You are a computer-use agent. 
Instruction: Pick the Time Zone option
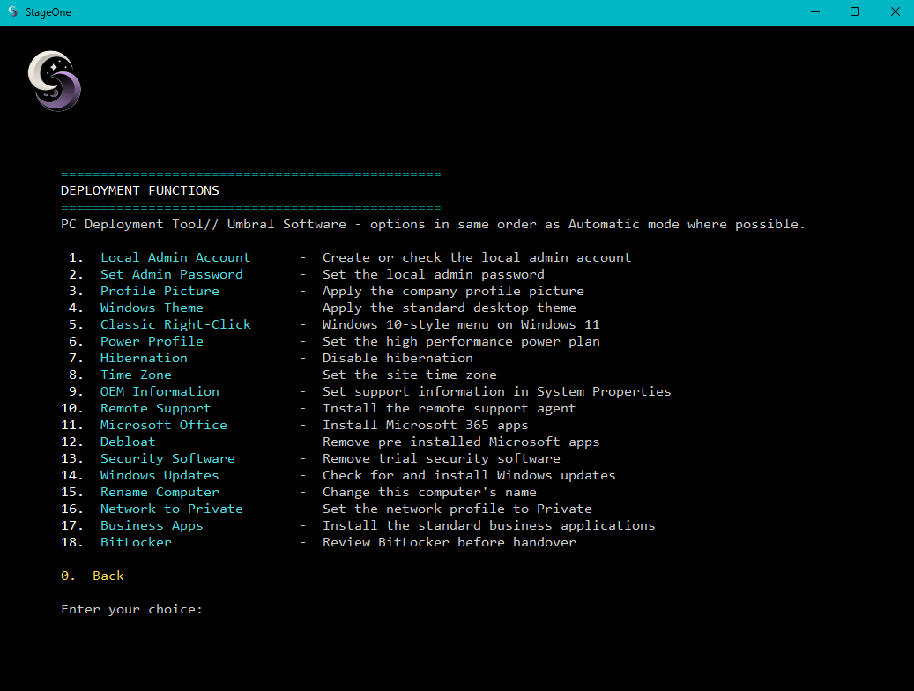(x=136, y=375)
